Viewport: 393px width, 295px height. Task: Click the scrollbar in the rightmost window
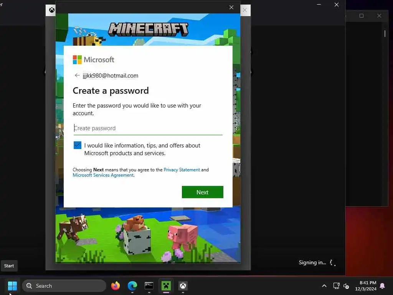click(385, 34)
